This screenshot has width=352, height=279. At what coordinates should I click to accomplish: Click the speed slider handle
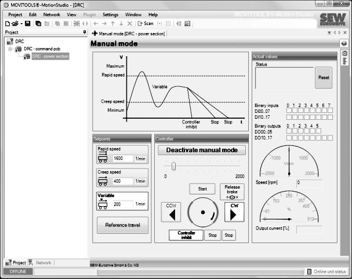click(173, 166)
